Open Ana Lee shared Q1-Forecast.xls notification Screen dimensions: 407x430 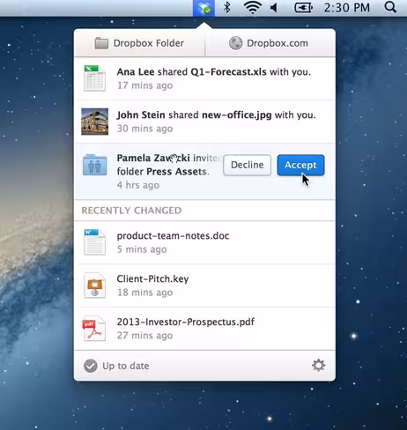coord(204,78)
